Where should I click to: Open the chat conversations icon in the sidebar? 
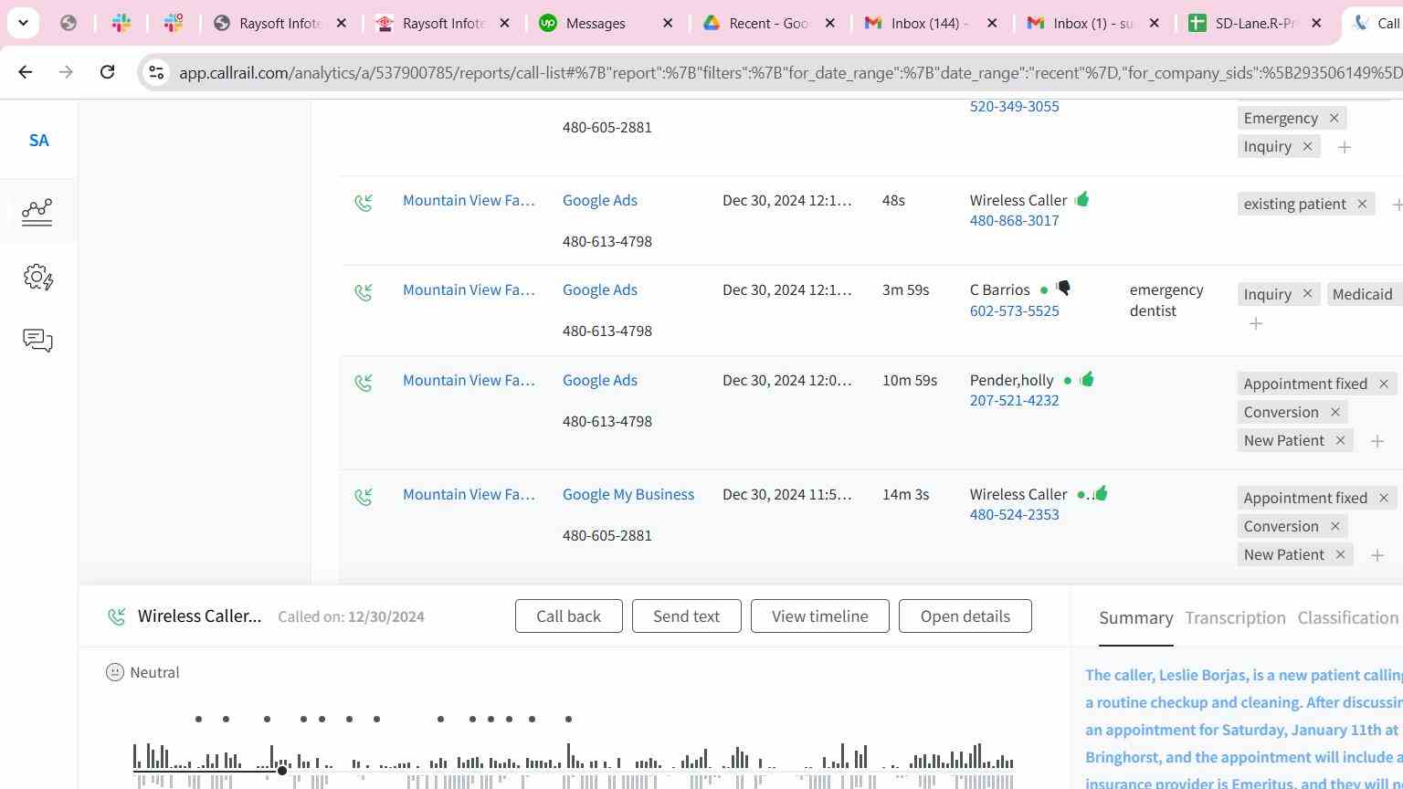click(37, 341)
